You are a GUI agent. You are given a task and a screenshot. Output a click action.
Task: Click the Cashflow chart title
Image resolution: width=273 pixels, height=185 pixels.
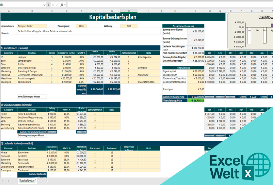(266, 17)
